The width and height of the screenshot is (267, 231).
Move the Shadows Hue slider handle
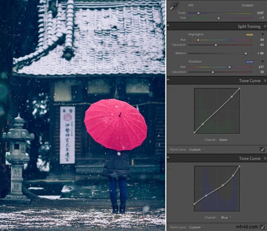tap(230, 68)
